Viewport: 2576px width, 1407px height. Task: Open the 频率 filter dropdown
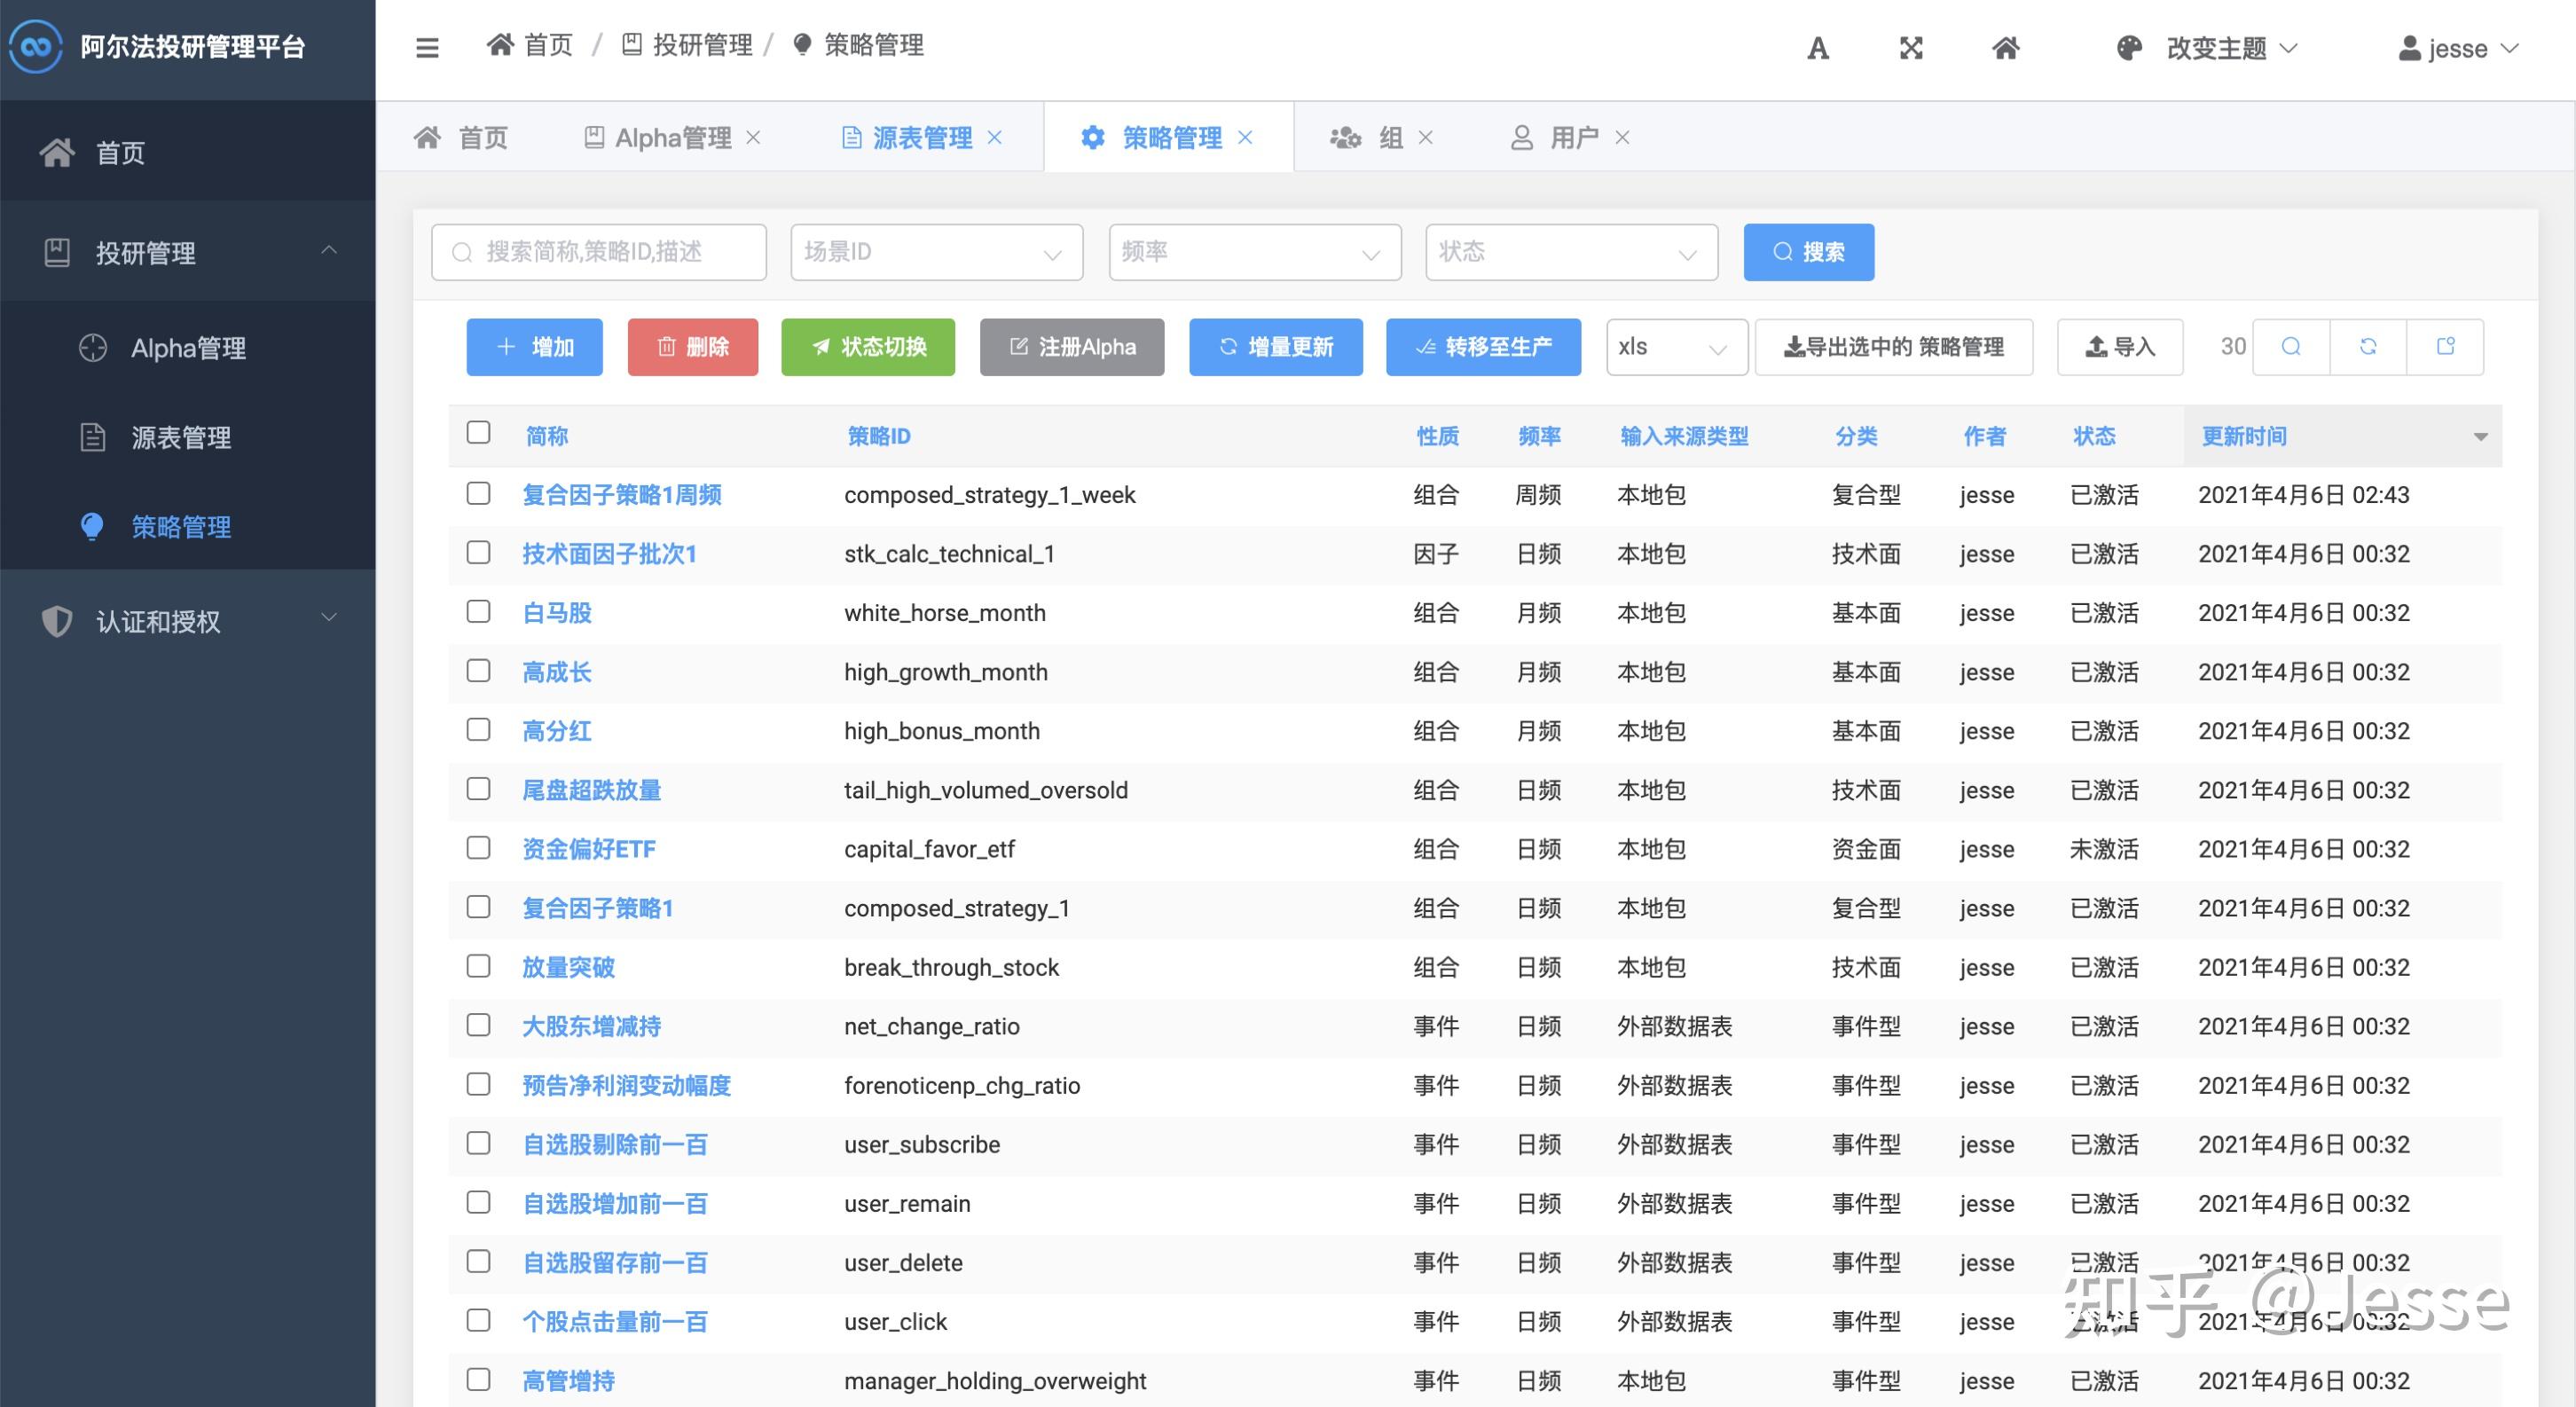tap(1255, 252)
